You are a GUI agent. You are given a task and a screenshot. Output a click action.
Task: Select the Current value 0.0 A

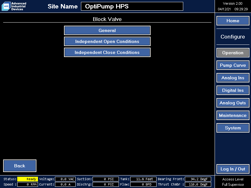point(65,184)
